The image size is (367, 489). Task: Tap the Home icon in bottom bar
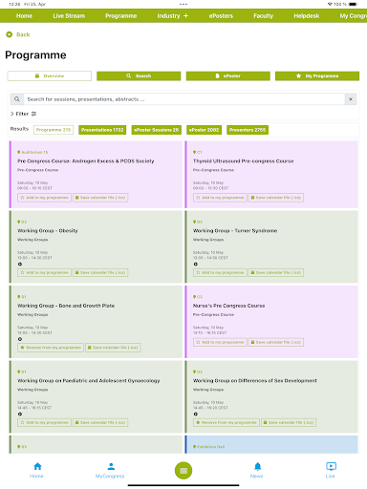37,466
